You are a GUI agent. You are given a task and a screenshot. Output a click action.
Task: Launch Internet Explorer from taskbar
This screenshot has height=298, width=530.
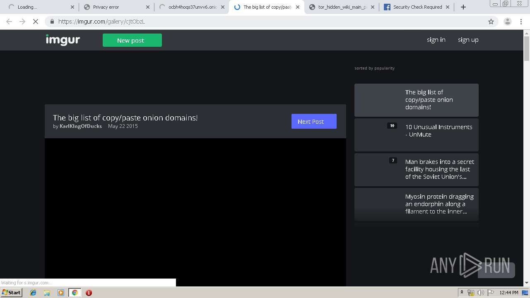tap(33, 293)
